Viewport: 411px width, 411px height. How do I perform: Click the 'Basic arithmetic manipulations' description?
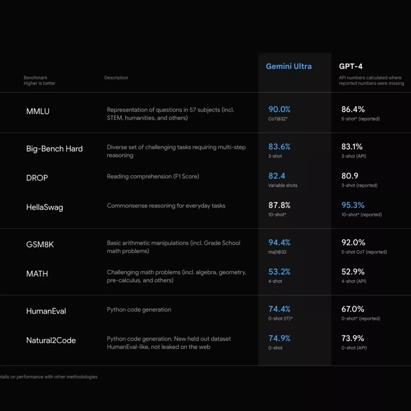(173, 247)
